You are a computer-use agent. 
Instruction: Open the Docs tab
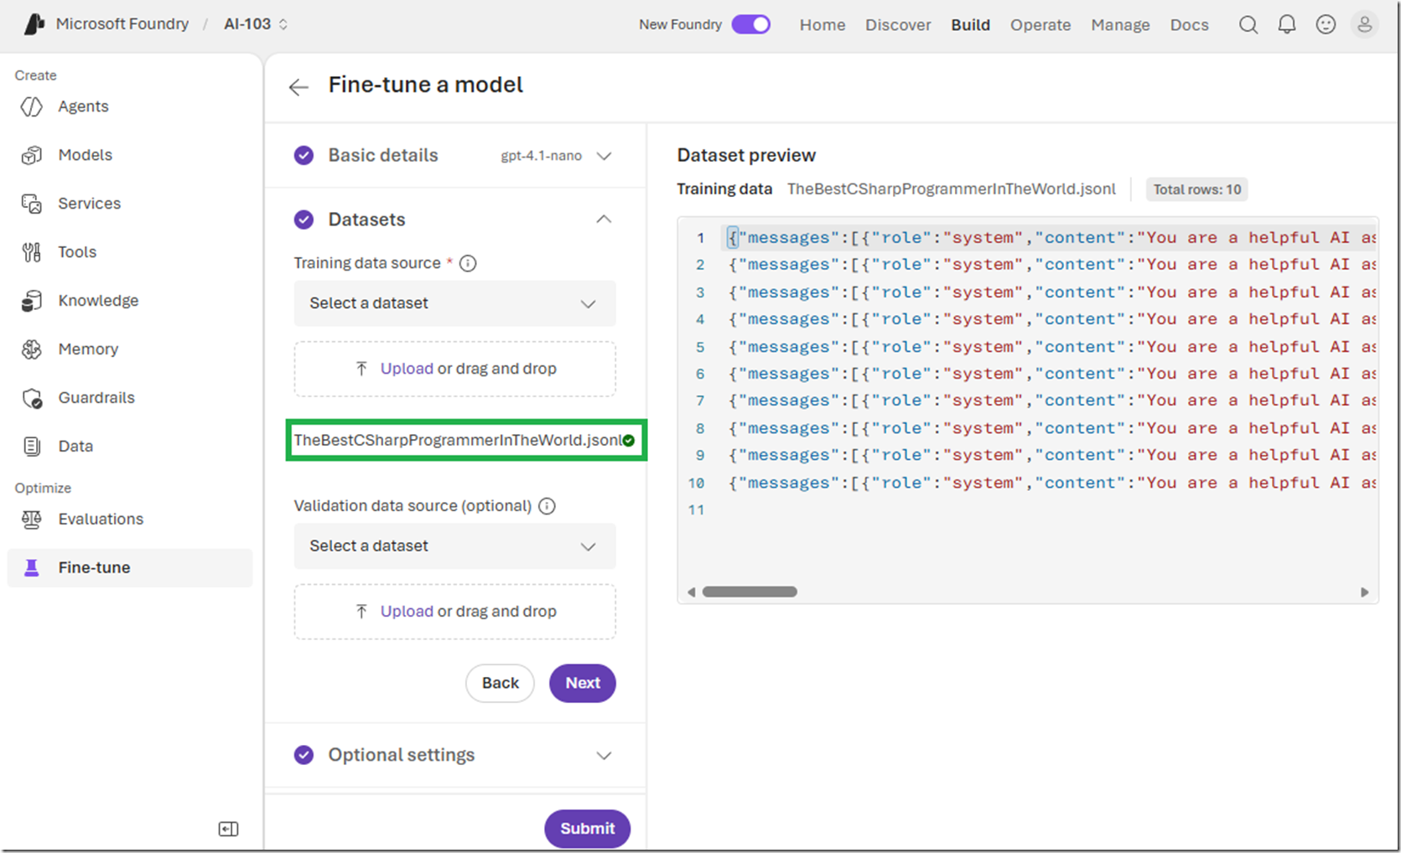1189,25
